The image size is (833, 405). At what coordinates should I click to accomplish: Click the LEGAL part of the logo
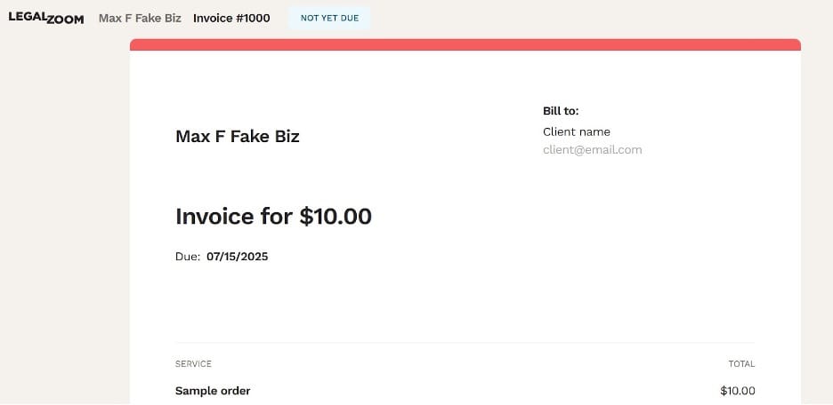pyautogui.click(x=27, y=18)
